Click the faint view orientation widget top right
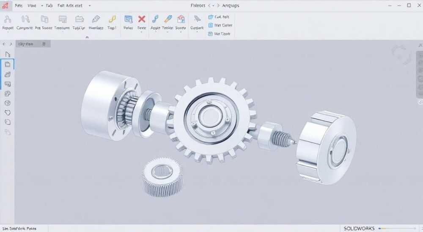 pyautogui.click(x=401, y=54)
